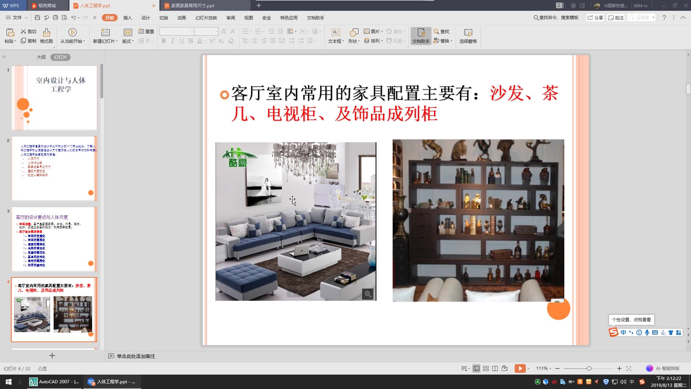Image resolution: width=691 pixels, height=389 pixels.
Task: Select slide 2 thumbnail in panel
Action: 54,168
